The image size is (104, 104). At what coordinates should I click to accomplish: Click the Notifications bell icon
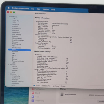(x=33, y=89)
